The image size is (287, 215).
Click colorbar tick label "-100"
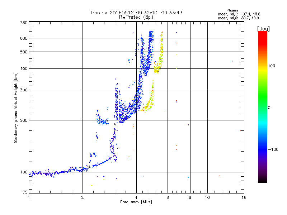pyautogui.click(x=273, y=149)
